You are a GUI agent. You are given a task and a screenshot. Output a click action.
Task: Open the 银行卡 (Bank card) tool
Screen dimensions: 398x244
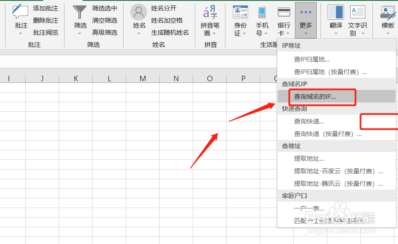point(284,13)
